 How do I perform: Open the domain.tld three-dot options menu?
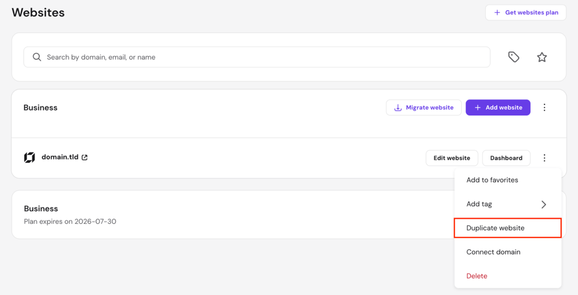tap(545, 158)
